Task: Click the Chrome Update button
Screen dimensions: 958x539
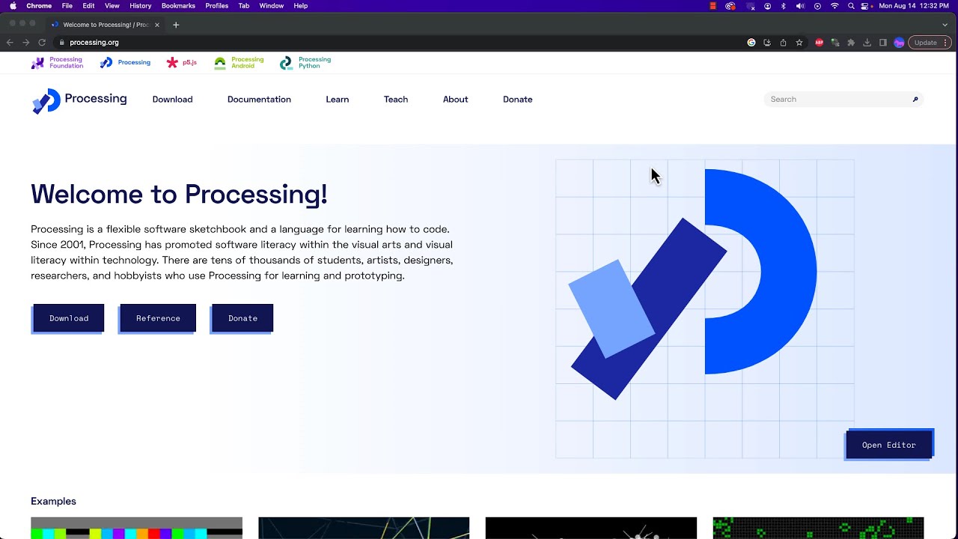Action: [930, 43]
